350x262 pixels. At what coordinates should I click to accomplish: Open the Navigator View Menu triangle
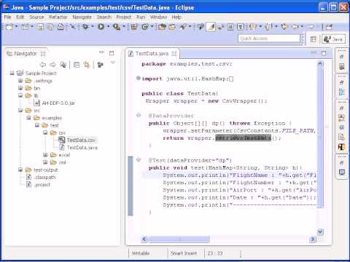112,63
